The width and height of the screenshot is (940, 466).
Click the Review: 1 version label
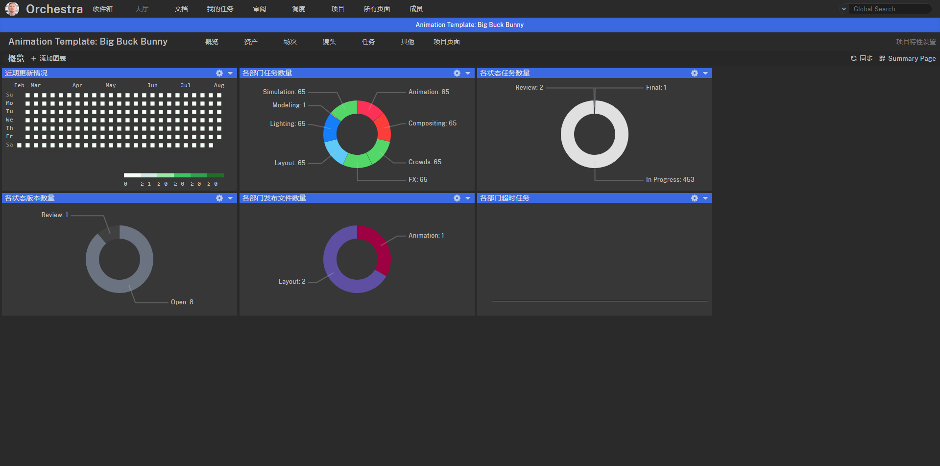pos(55,215)
